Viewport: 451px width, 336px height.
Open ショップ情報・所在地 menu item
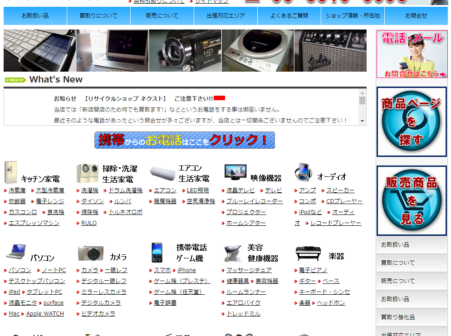[x=353, y=16]
